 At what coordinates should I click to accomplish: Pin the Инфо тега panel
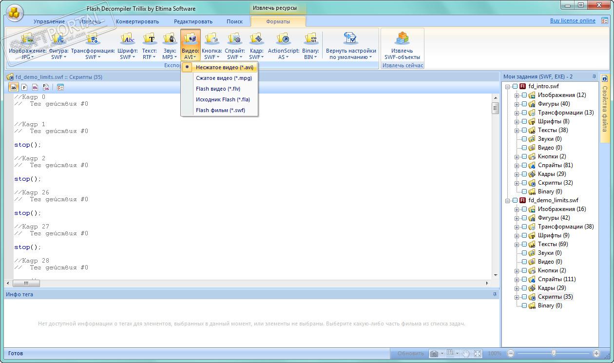pyautogui.click(x=495, y=294)
